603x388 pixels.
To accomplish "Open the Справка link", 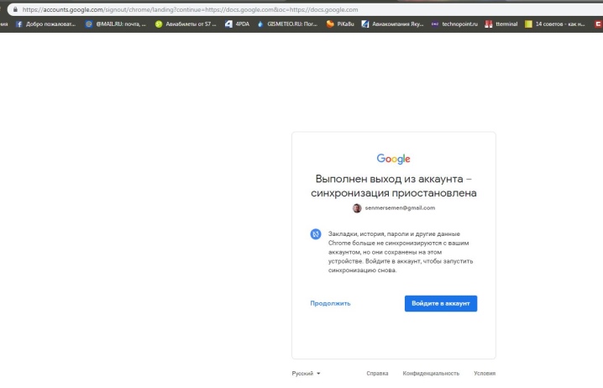I will pos(377,374).
